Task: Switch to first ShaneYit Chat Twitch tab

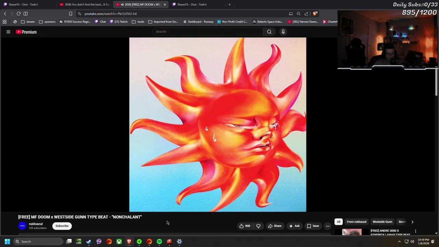Action: 23,4
